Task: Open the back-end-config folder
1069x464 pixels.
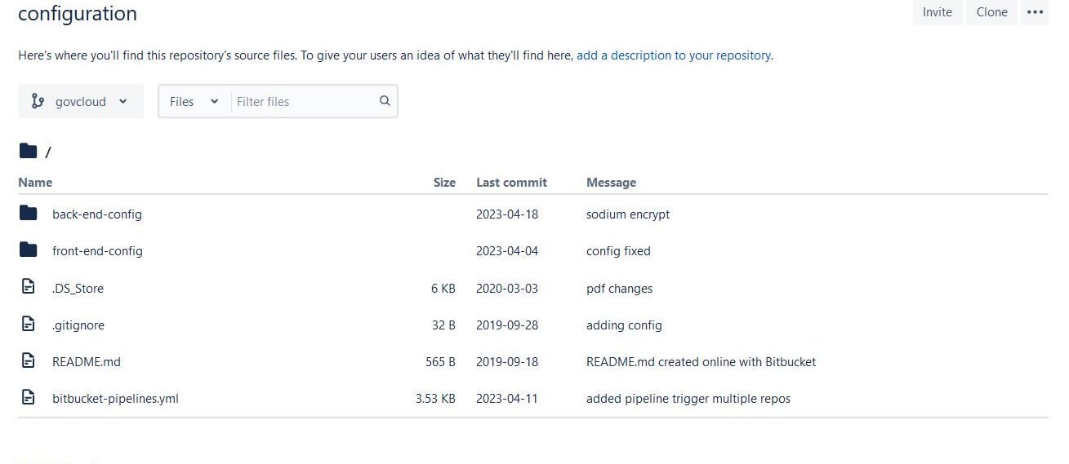Action: click(x=97, y=214)
